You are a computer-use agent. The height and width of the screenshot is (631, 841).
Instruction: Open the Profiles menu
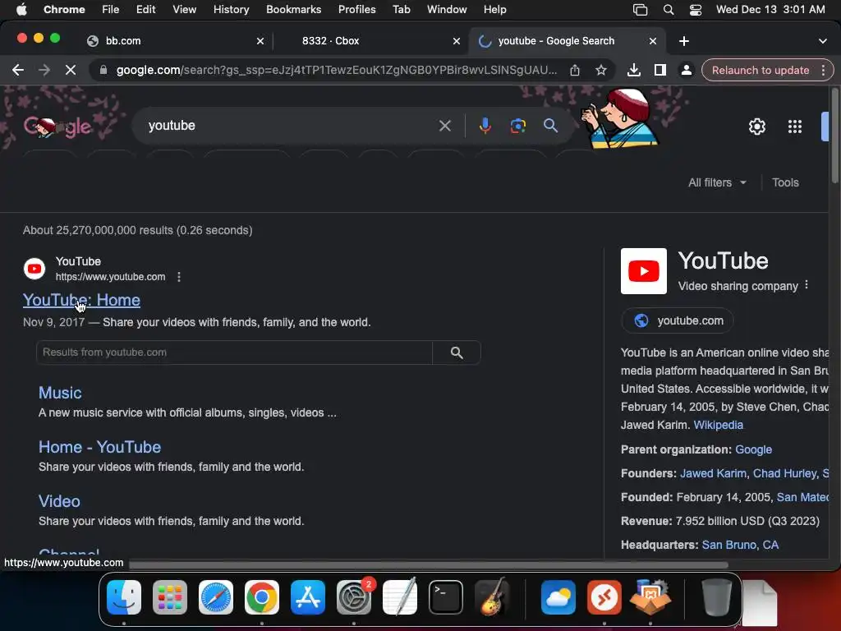click(356, 10)
